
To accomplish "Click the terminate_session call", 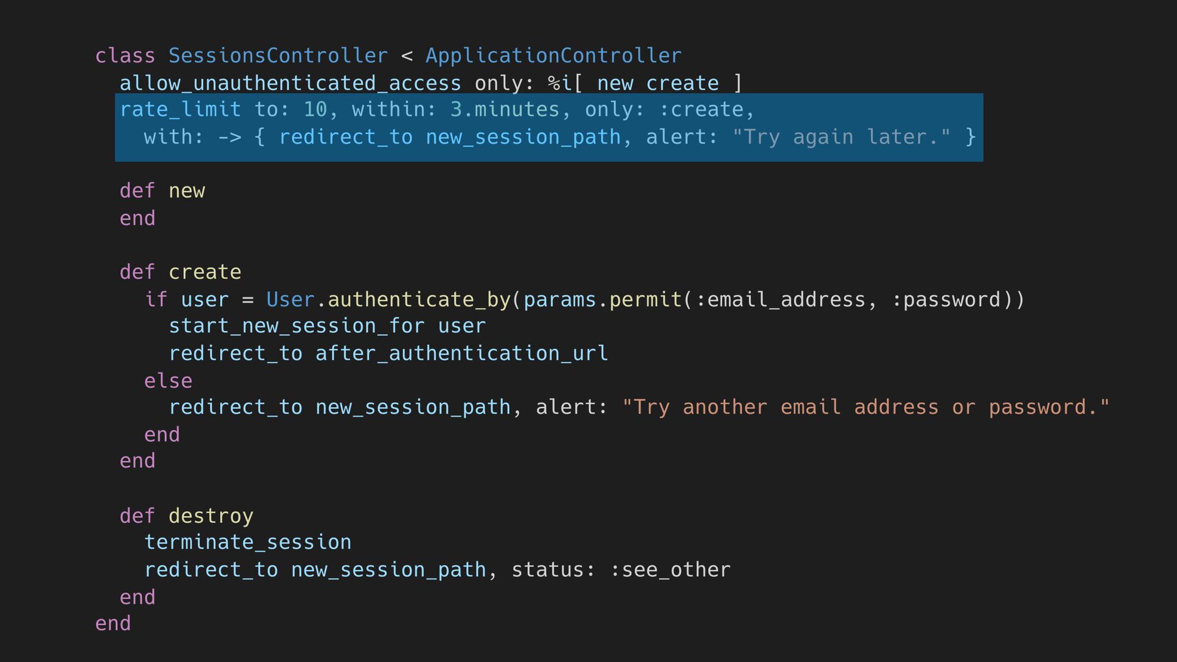I will coord(248,542).
